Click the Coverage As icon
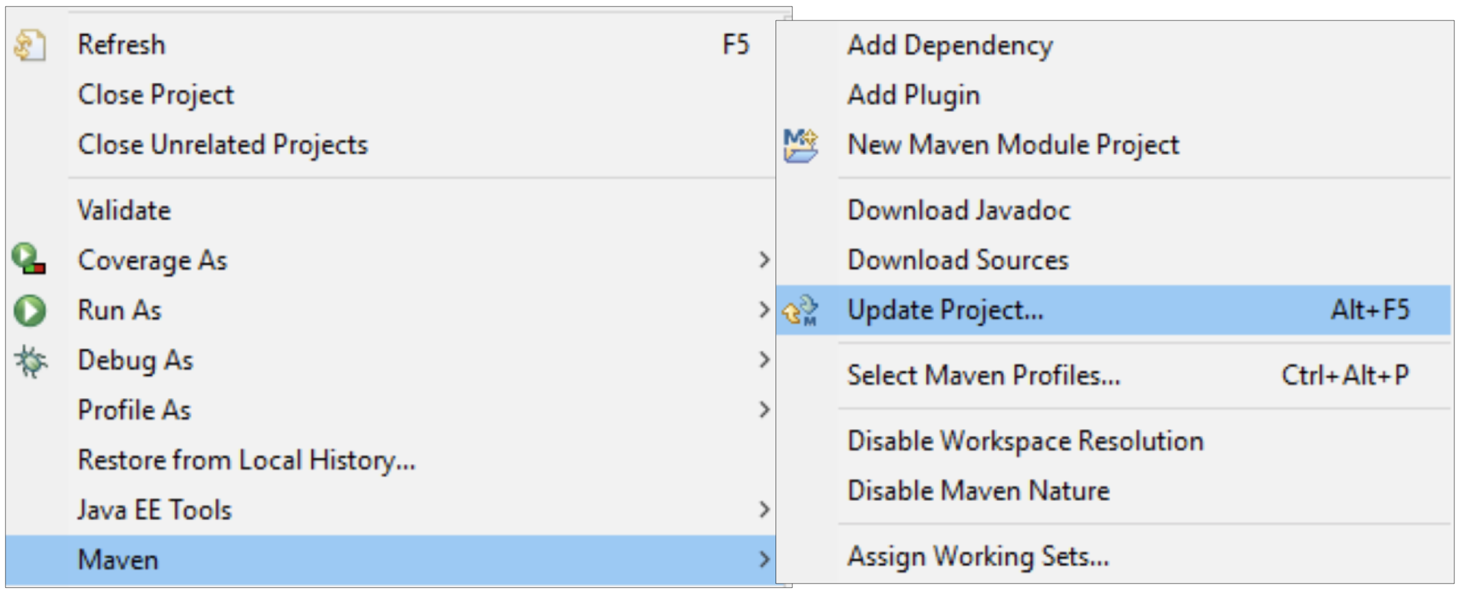 29,259
